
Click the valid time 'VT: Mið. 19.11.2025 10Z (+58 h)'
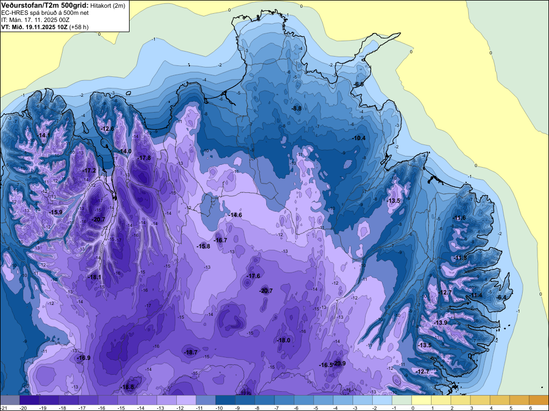[45, 27]
